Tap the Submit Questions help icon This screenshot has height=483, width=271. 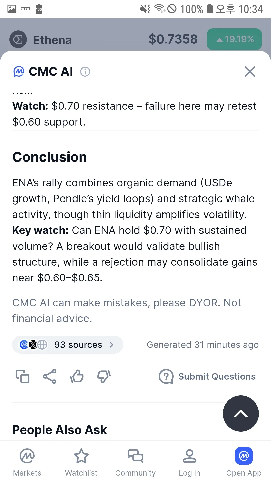[166, 376]
